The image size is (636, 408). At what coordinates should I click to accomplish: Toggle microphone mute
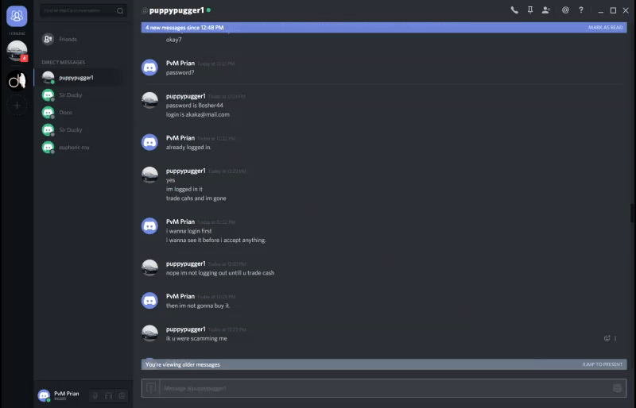[x=95, y=395]
